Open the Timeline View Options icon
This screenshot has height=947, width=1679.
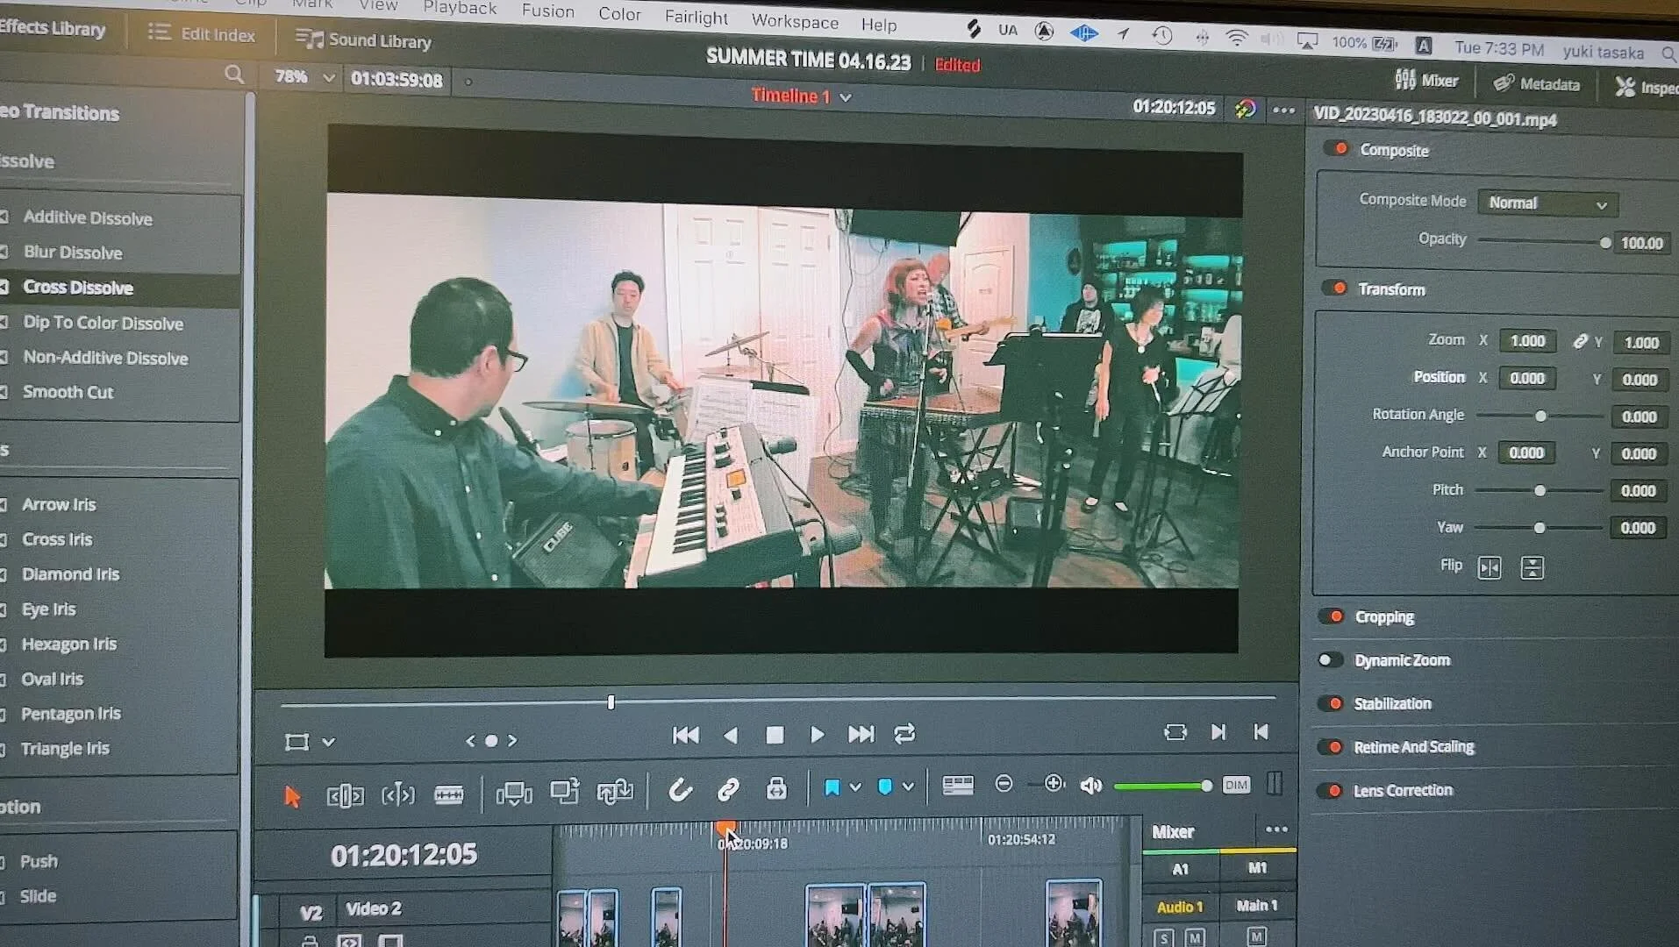[x=957, y=785]
